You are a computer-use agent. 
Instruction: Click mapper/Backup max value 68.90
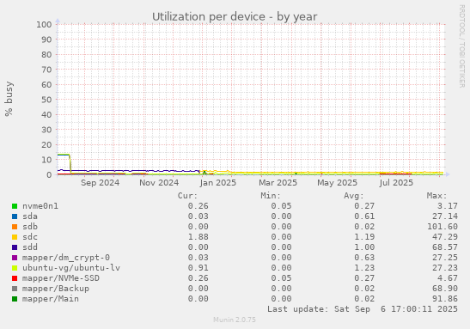pyautogui.click(x=445, y=289)
